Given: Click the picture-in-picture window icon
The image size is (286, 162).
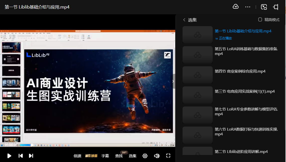Looking at the screenshot, I should pos(264,7).
